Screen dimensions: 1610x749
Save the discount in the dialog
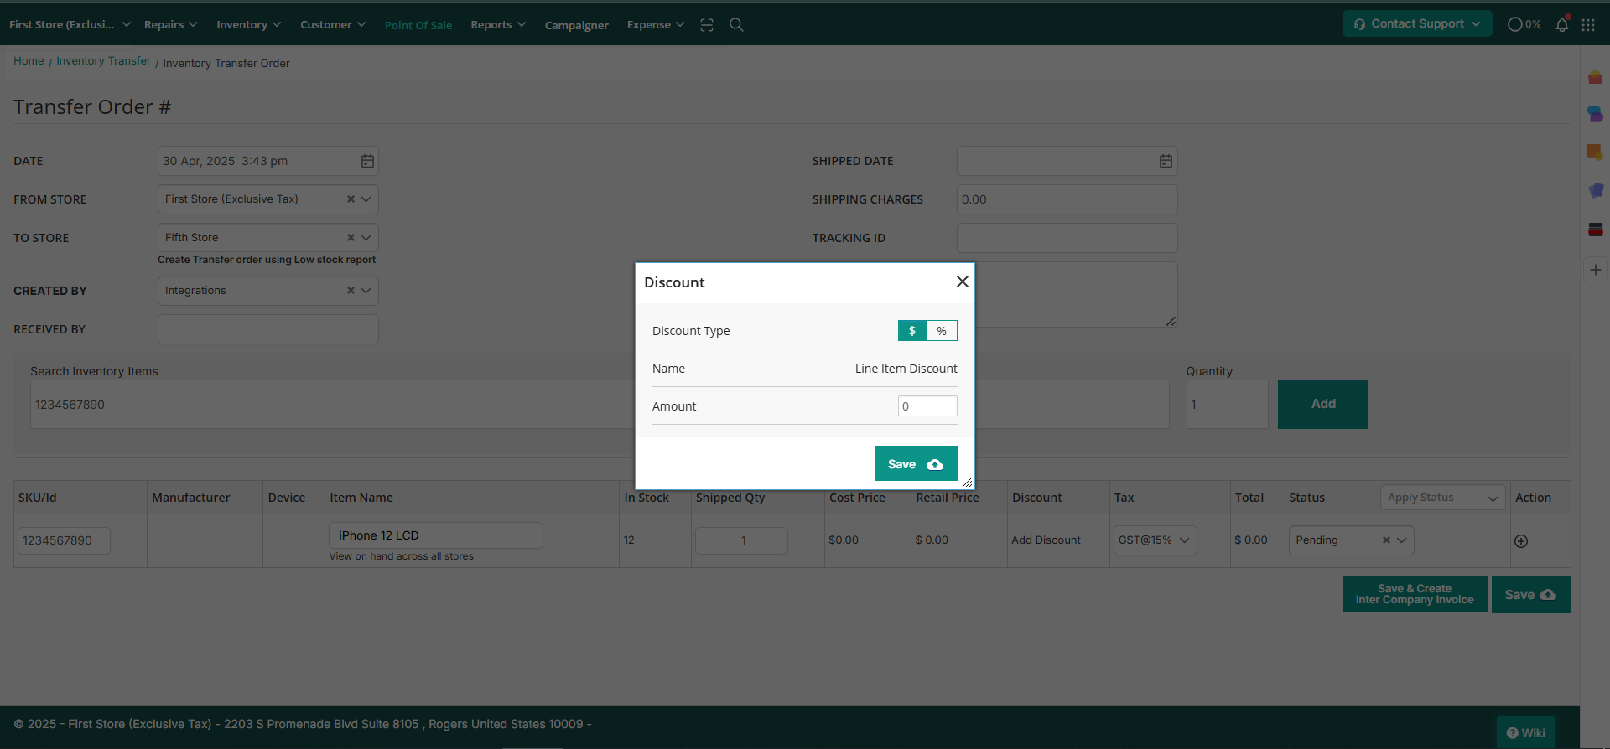(916, 464)
